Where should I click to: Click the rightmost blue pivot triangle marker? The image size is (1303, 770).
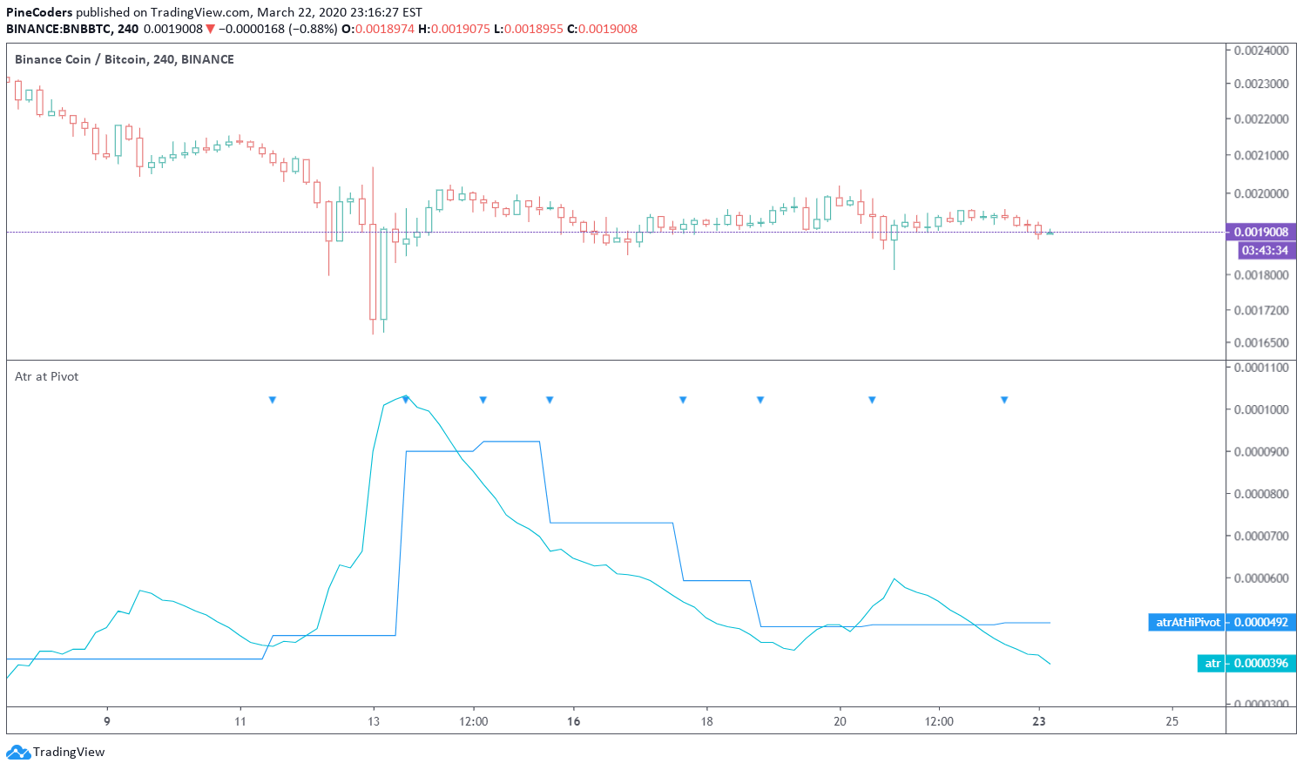coord(1004,400)
